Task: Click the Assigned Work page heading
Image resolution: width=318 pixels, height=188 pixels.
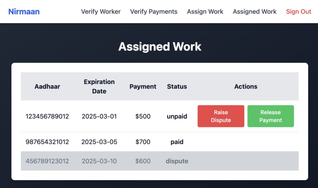Action: [160, 47]
